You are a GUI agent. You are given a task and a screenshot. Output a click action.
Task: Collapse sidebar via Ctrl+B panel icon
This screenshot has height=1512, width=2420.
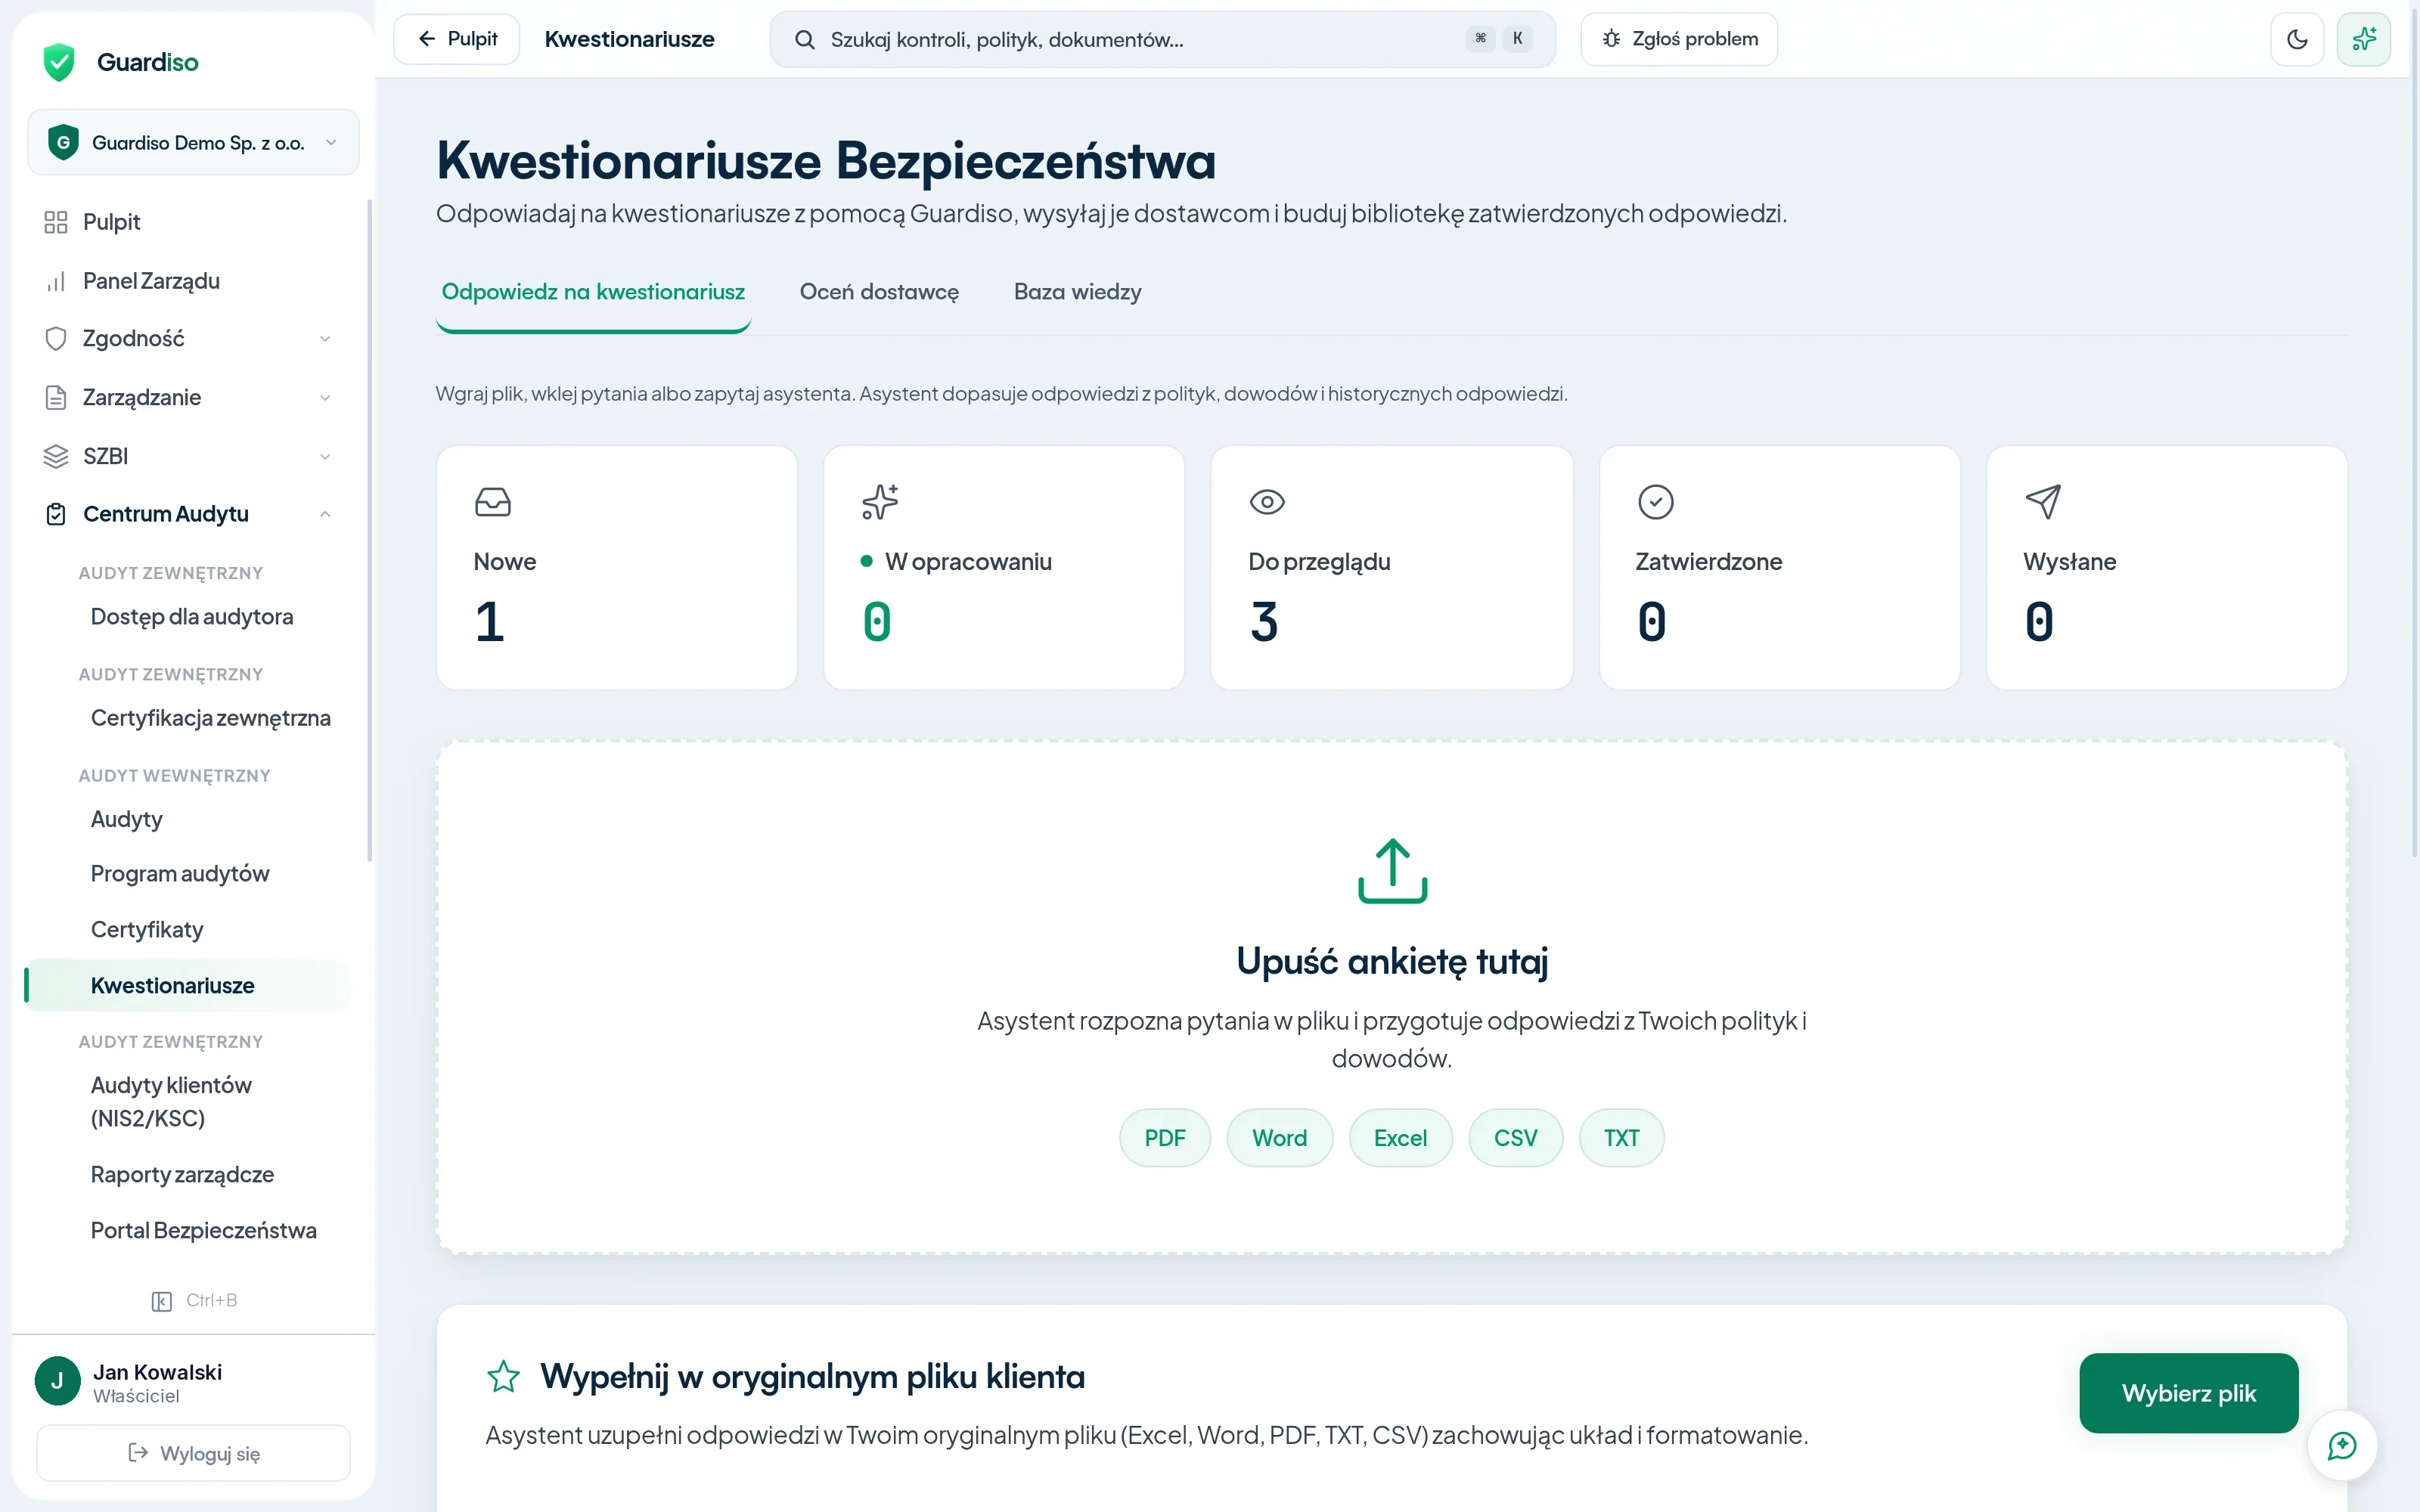[162, 1301]
